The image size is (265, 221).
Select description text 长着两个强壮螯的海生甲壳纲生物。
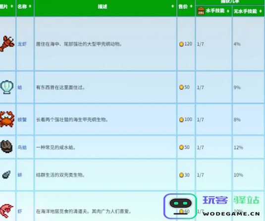pos(72,120)
